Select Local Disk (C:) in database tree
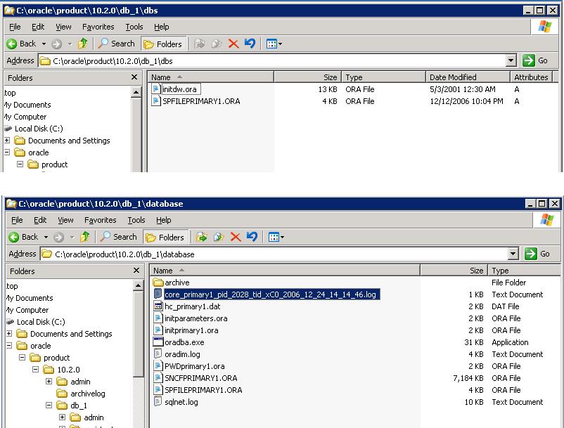The width and height of the screenshot is (564, 428). click(x=36, y=322)
